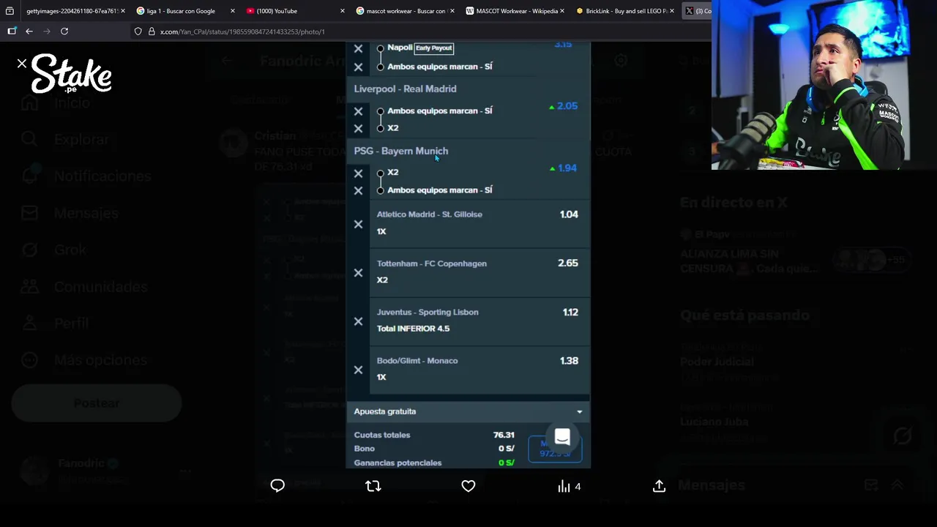Click the 'Total INFERIOR 4.5' market text
The width and height of the screenshot is (937, 527).
click(x=413, y=329)
